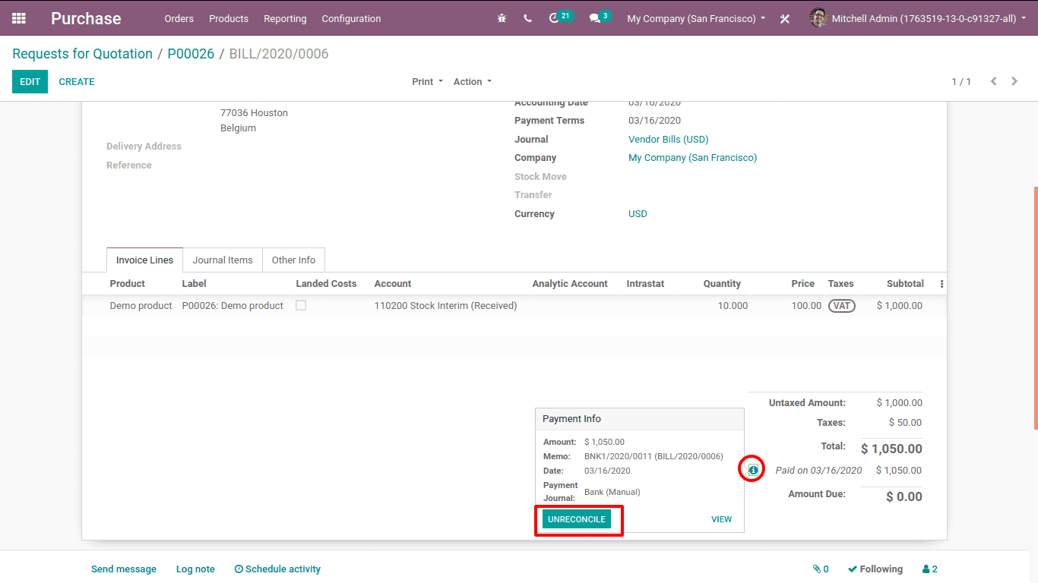The width and height of the screenshot is (1038, 583).
Task: Sort by Price column header
Action: (802, 284)
